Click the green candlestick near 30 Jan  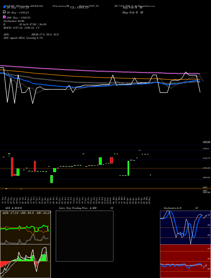tap(100, 161)
